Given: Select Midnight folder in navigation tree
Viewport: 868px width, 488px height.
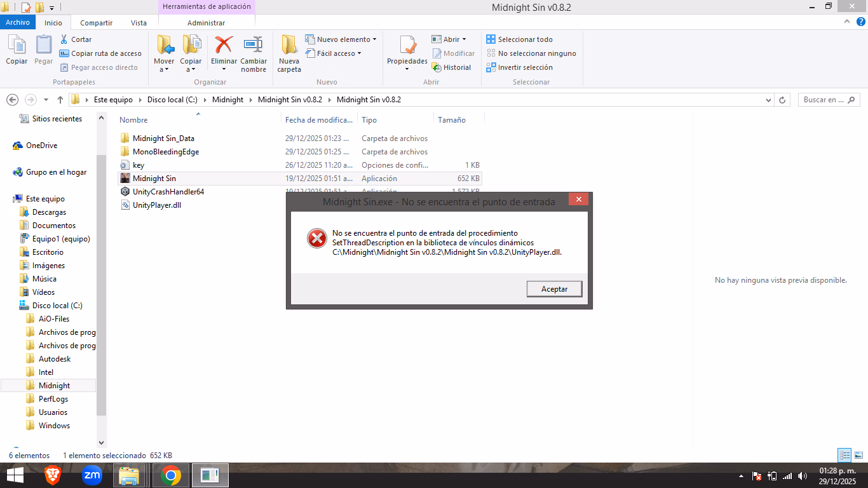Looking at the screenshot, I should click(54, 386).
